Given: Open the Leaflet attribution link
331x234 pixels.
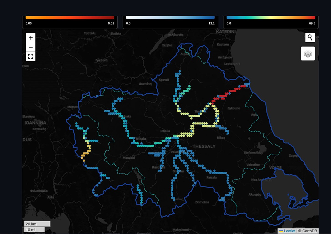Looking at the screenshot, I should coord(289,231).
